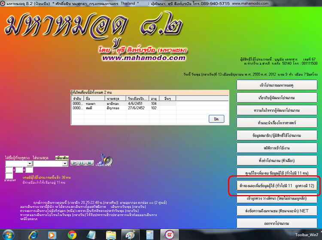Open Calculator from taskbar

tap(150, 235)
